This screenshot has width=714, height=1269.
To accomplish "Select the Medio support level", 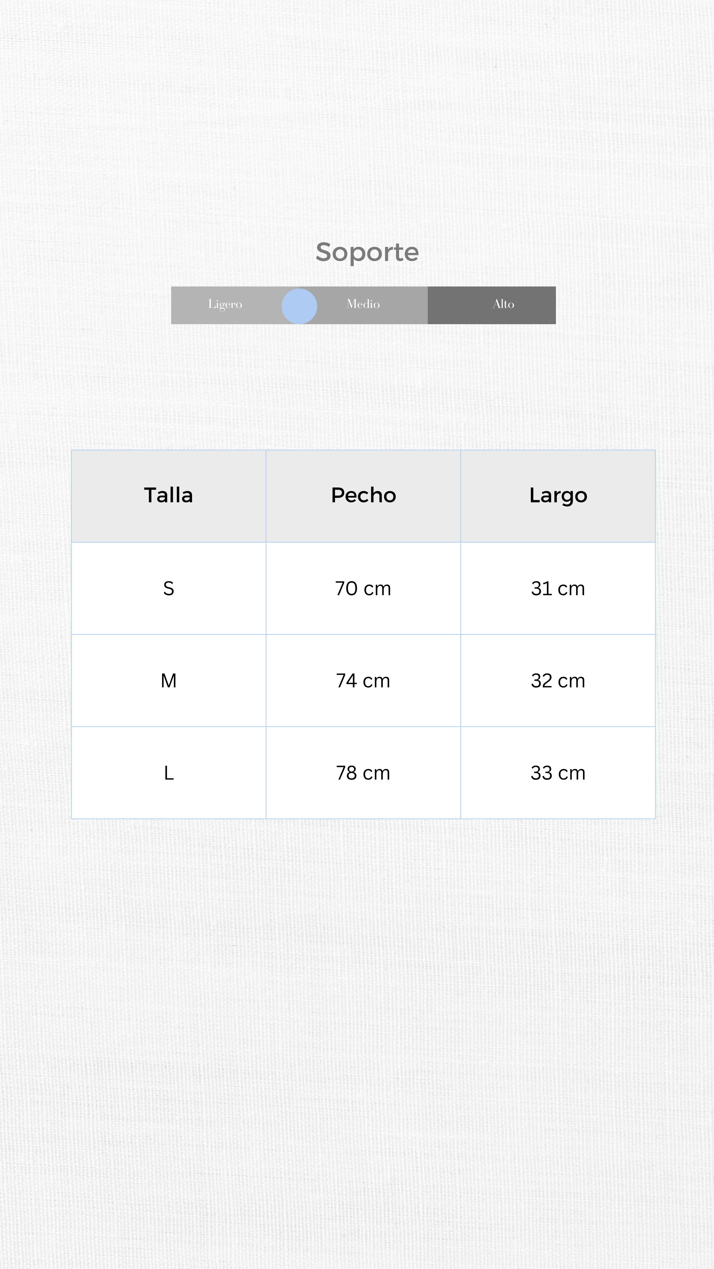I will [x=363, y=304].
